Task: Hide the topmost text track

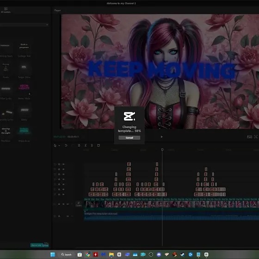Action: pos(63,164)
